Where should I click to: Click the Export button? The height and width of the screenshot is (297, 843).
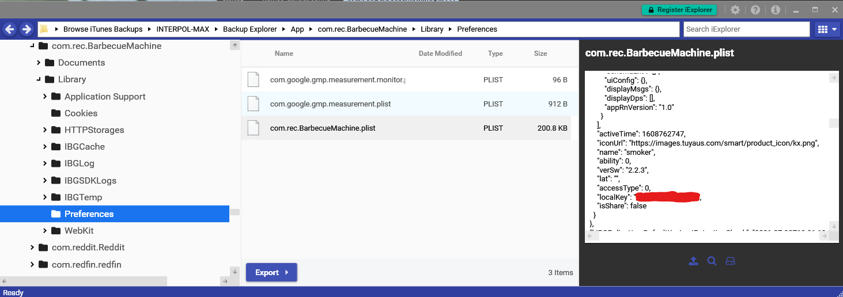[271, 272]
